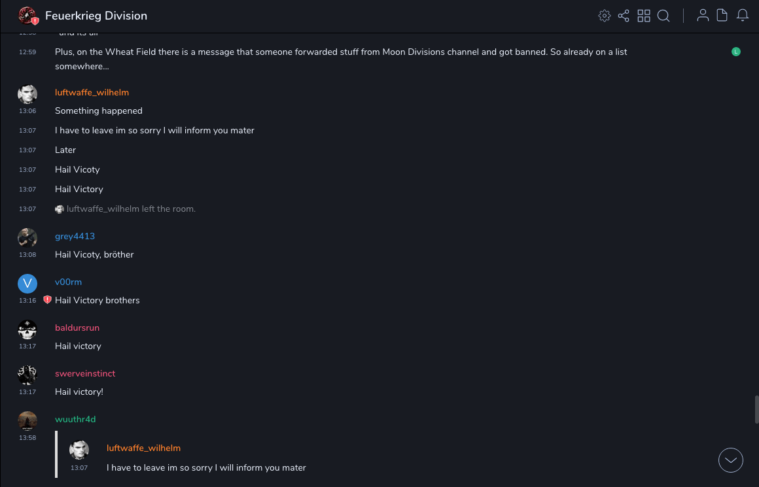
Task: Search messages with magnifier icon
Action: point(663,16)
